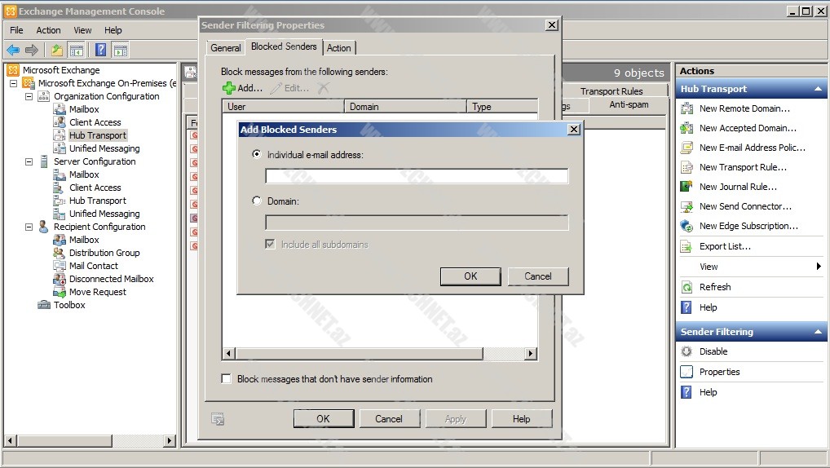830x468 pixels.
Task: Expand the View submenu arrow
Action: pyautogui.click(x=819, y=267)
